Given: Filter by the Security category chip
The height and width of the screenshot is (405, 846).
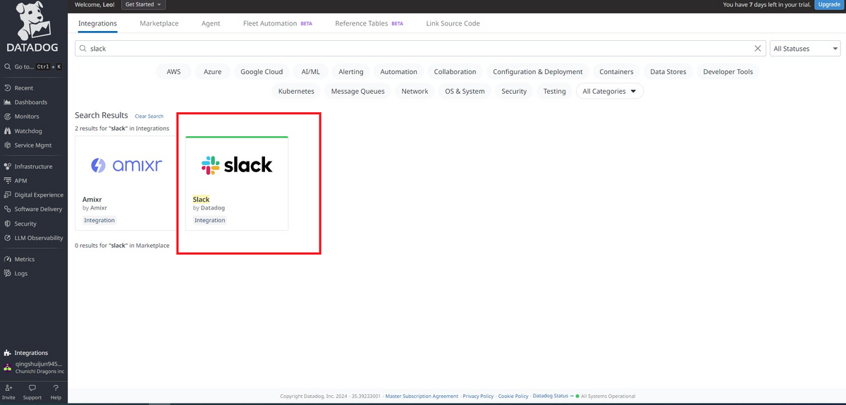Looking at the screenshot, I should [514, 91].
